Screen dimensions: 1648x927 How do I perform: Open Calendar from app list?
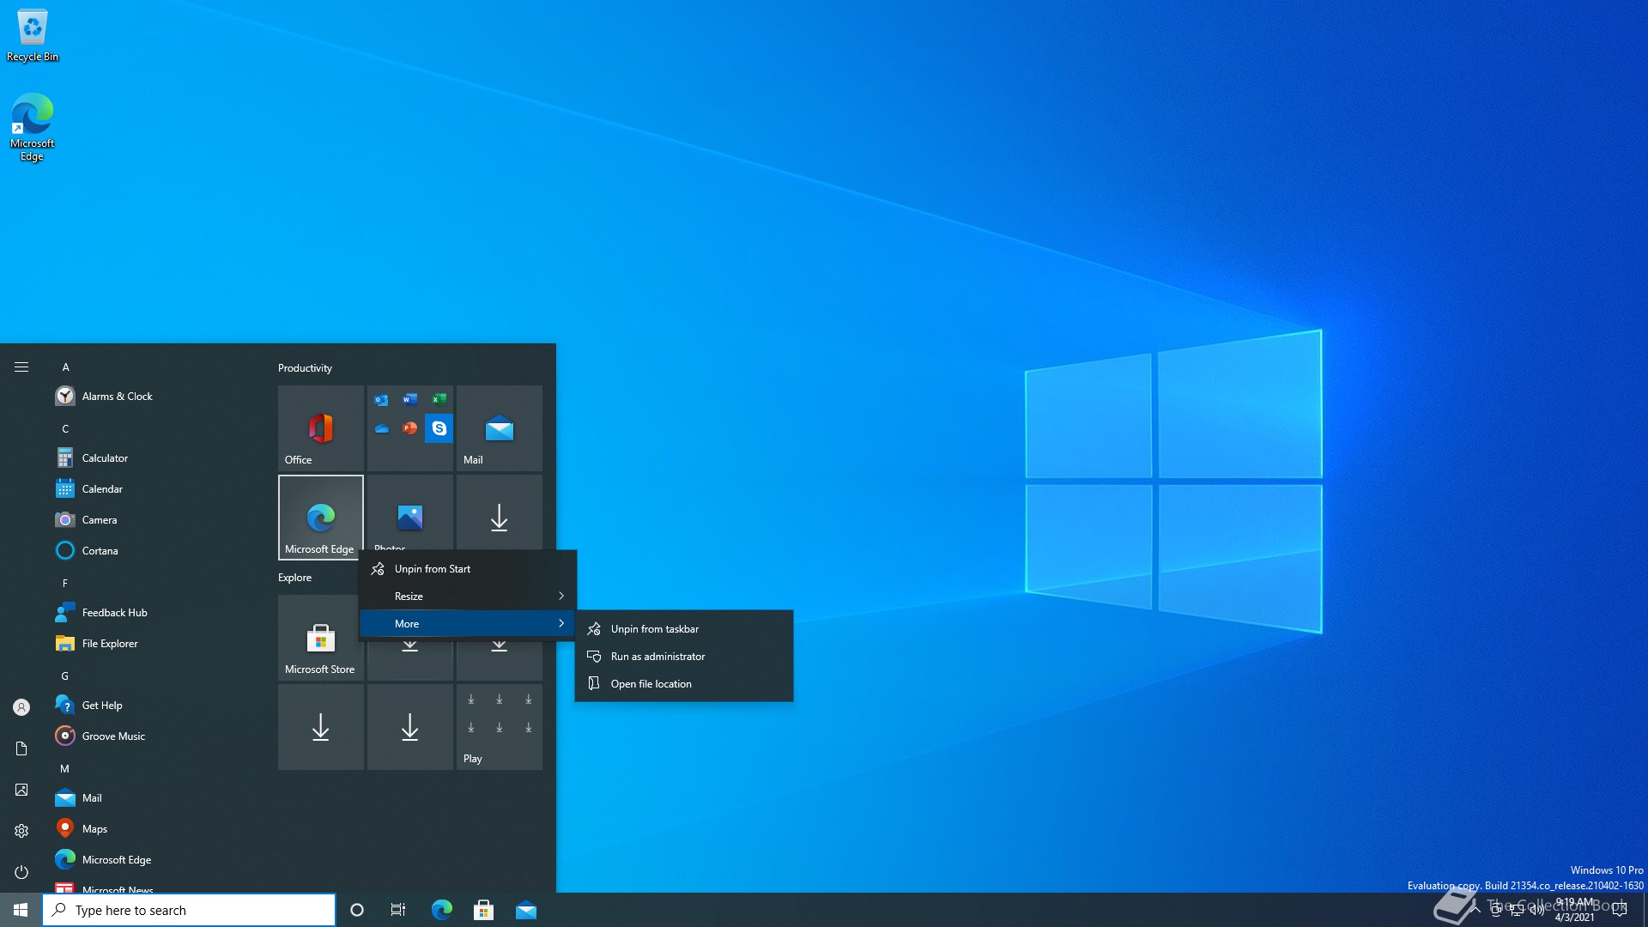click(x=154, y=489)
